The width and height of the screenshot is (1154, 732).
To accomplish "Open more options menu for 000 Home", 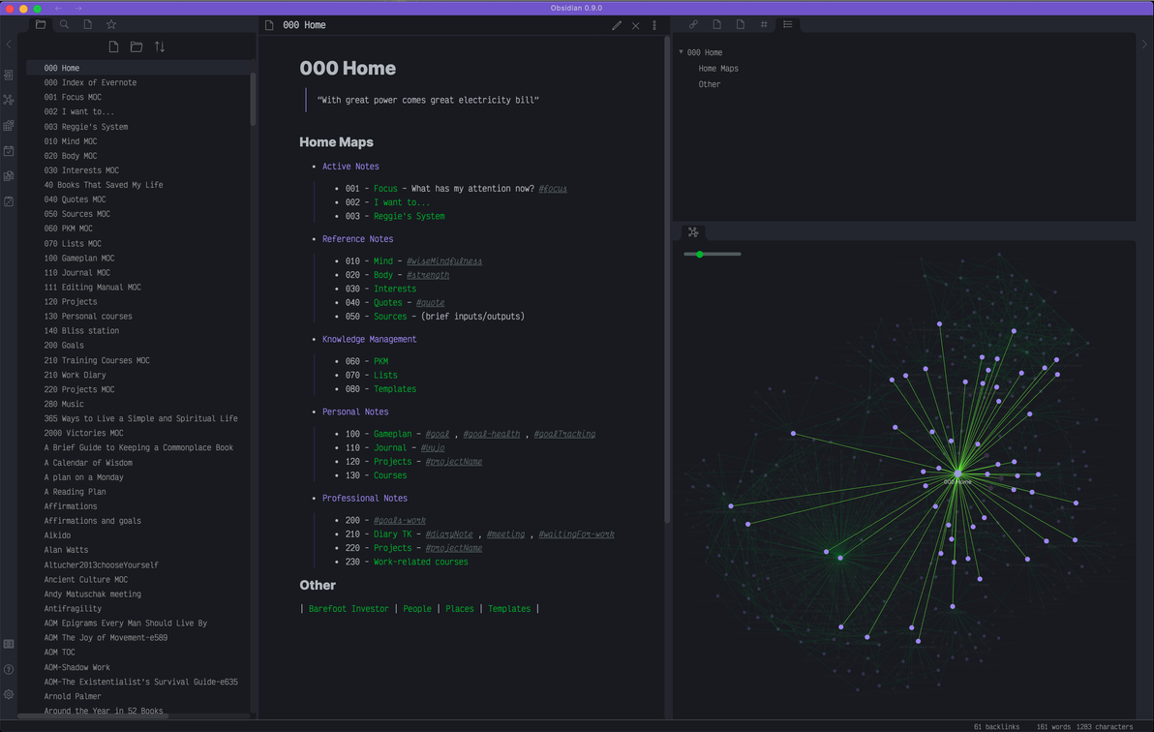I will coord(654,25).
